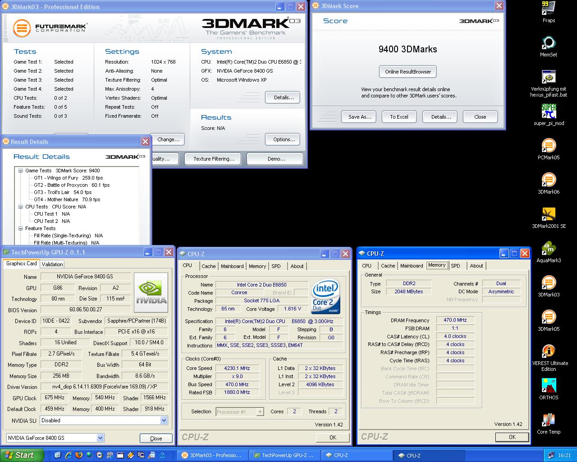Click GPU Clock 675 MHz field

click(54, 397)
